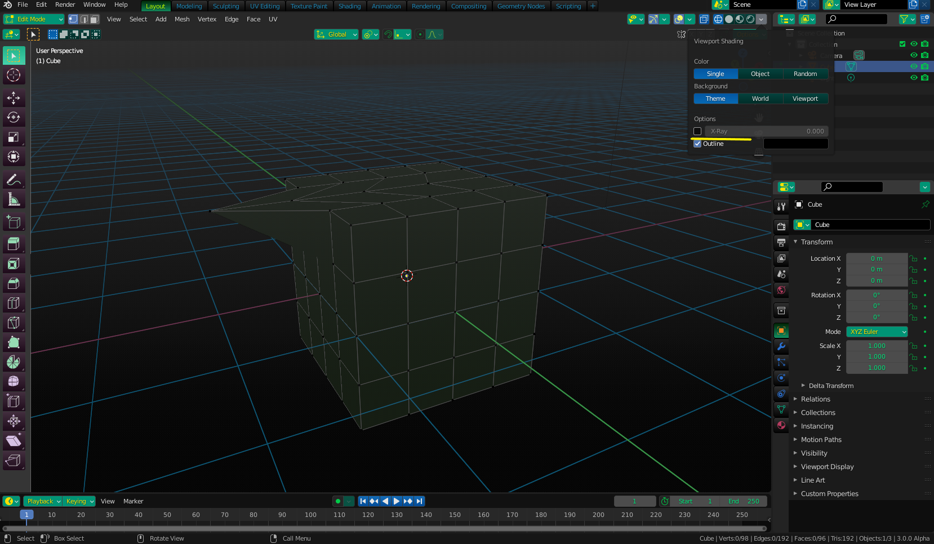Select the Rip Region tool
This screenshot has width=934, height=544.
point(14,461)
